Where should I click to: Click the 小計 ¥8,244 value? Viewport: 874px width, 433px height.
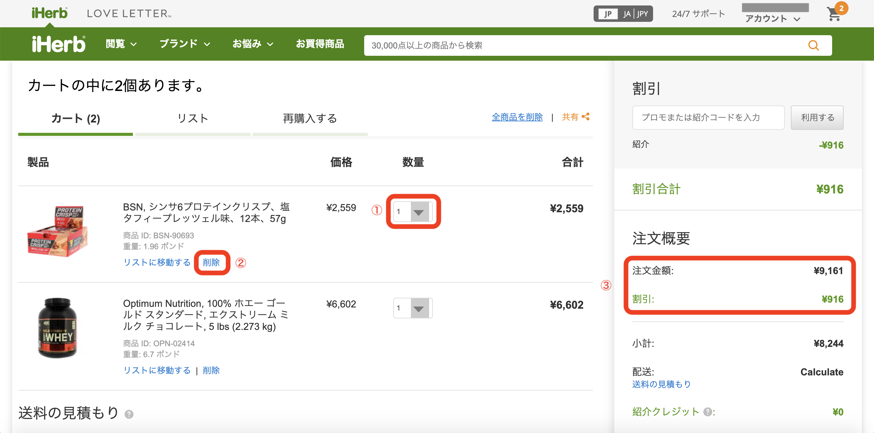click(828, 344)
